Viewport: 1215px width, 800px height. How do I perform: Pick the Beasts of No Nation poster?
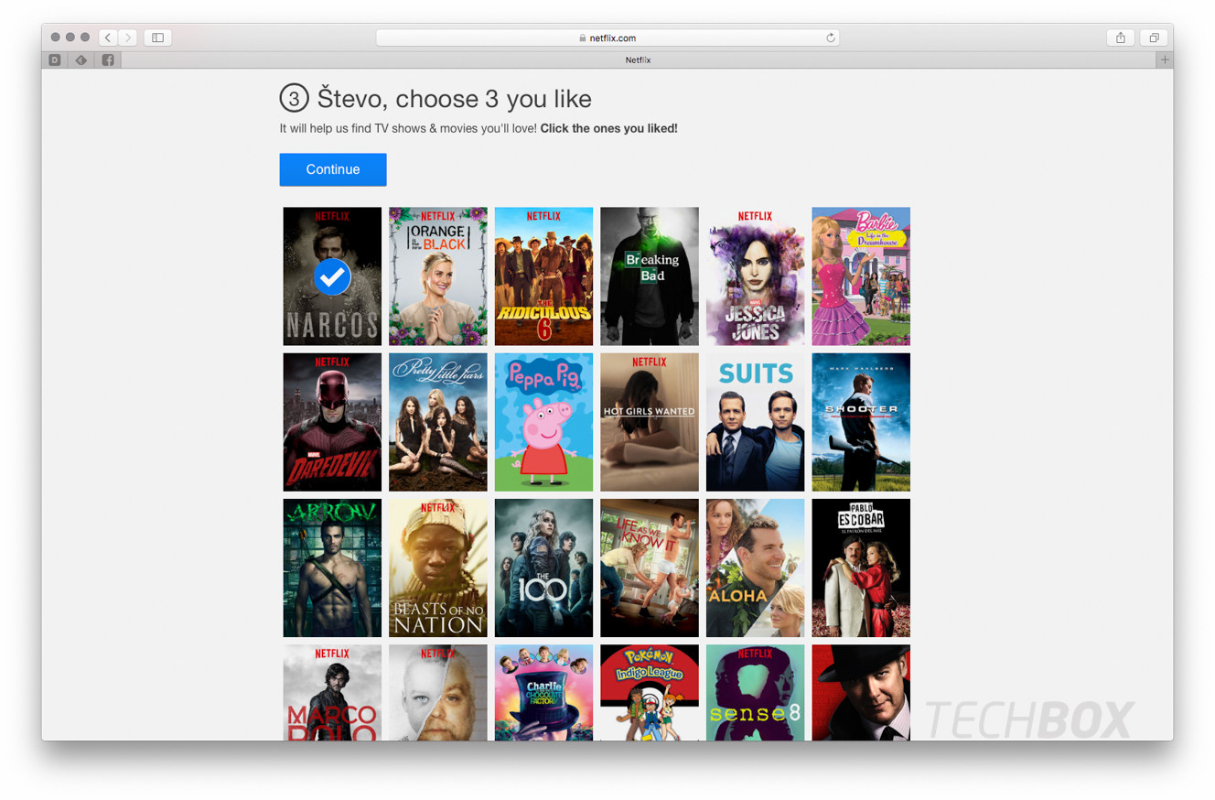pyautogui.click(x=438, y=568)
